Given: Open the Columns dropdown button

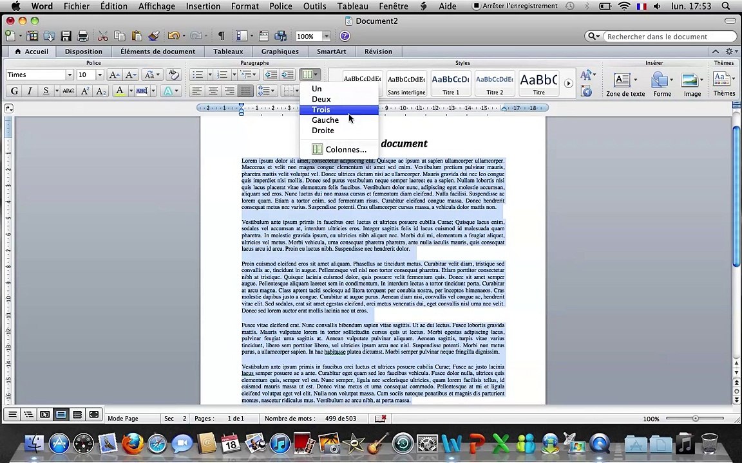Looking at the screenshot, I should (x=310, y=75).
